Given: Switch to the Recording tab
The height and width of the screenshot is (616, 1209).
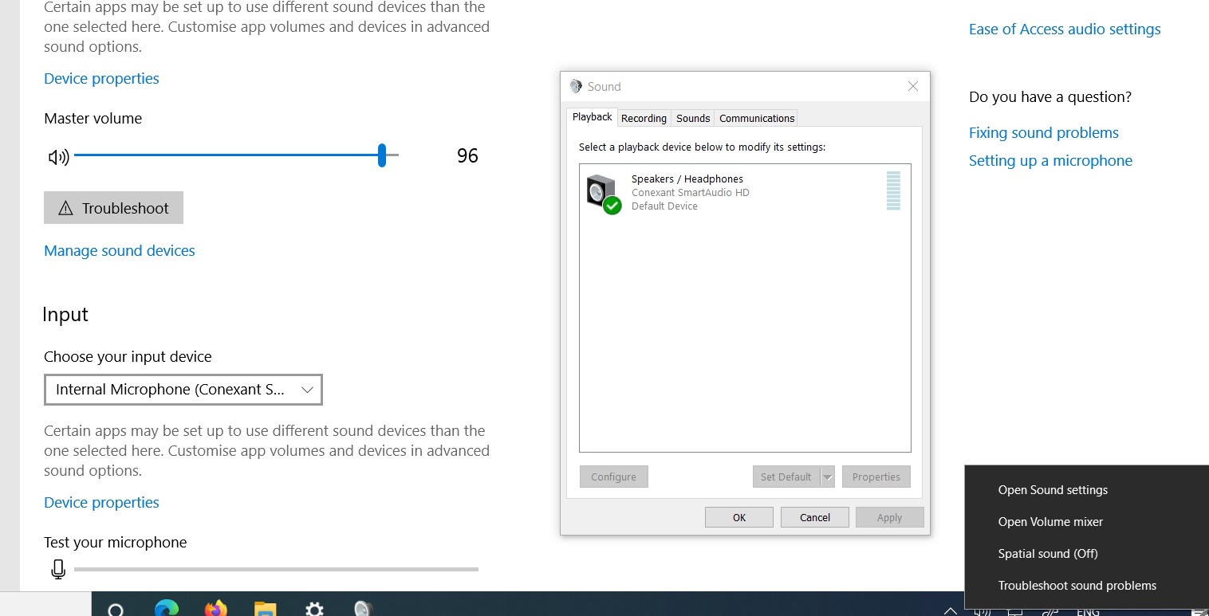Looking at the screenshot, I should tap(644, 118).
